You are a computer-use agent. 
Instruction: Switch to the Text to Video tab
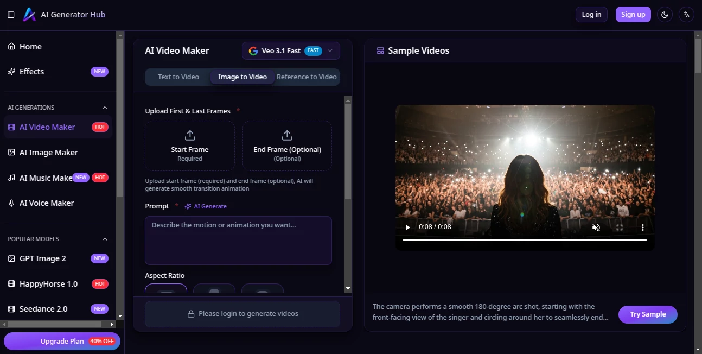pos(178,77)
